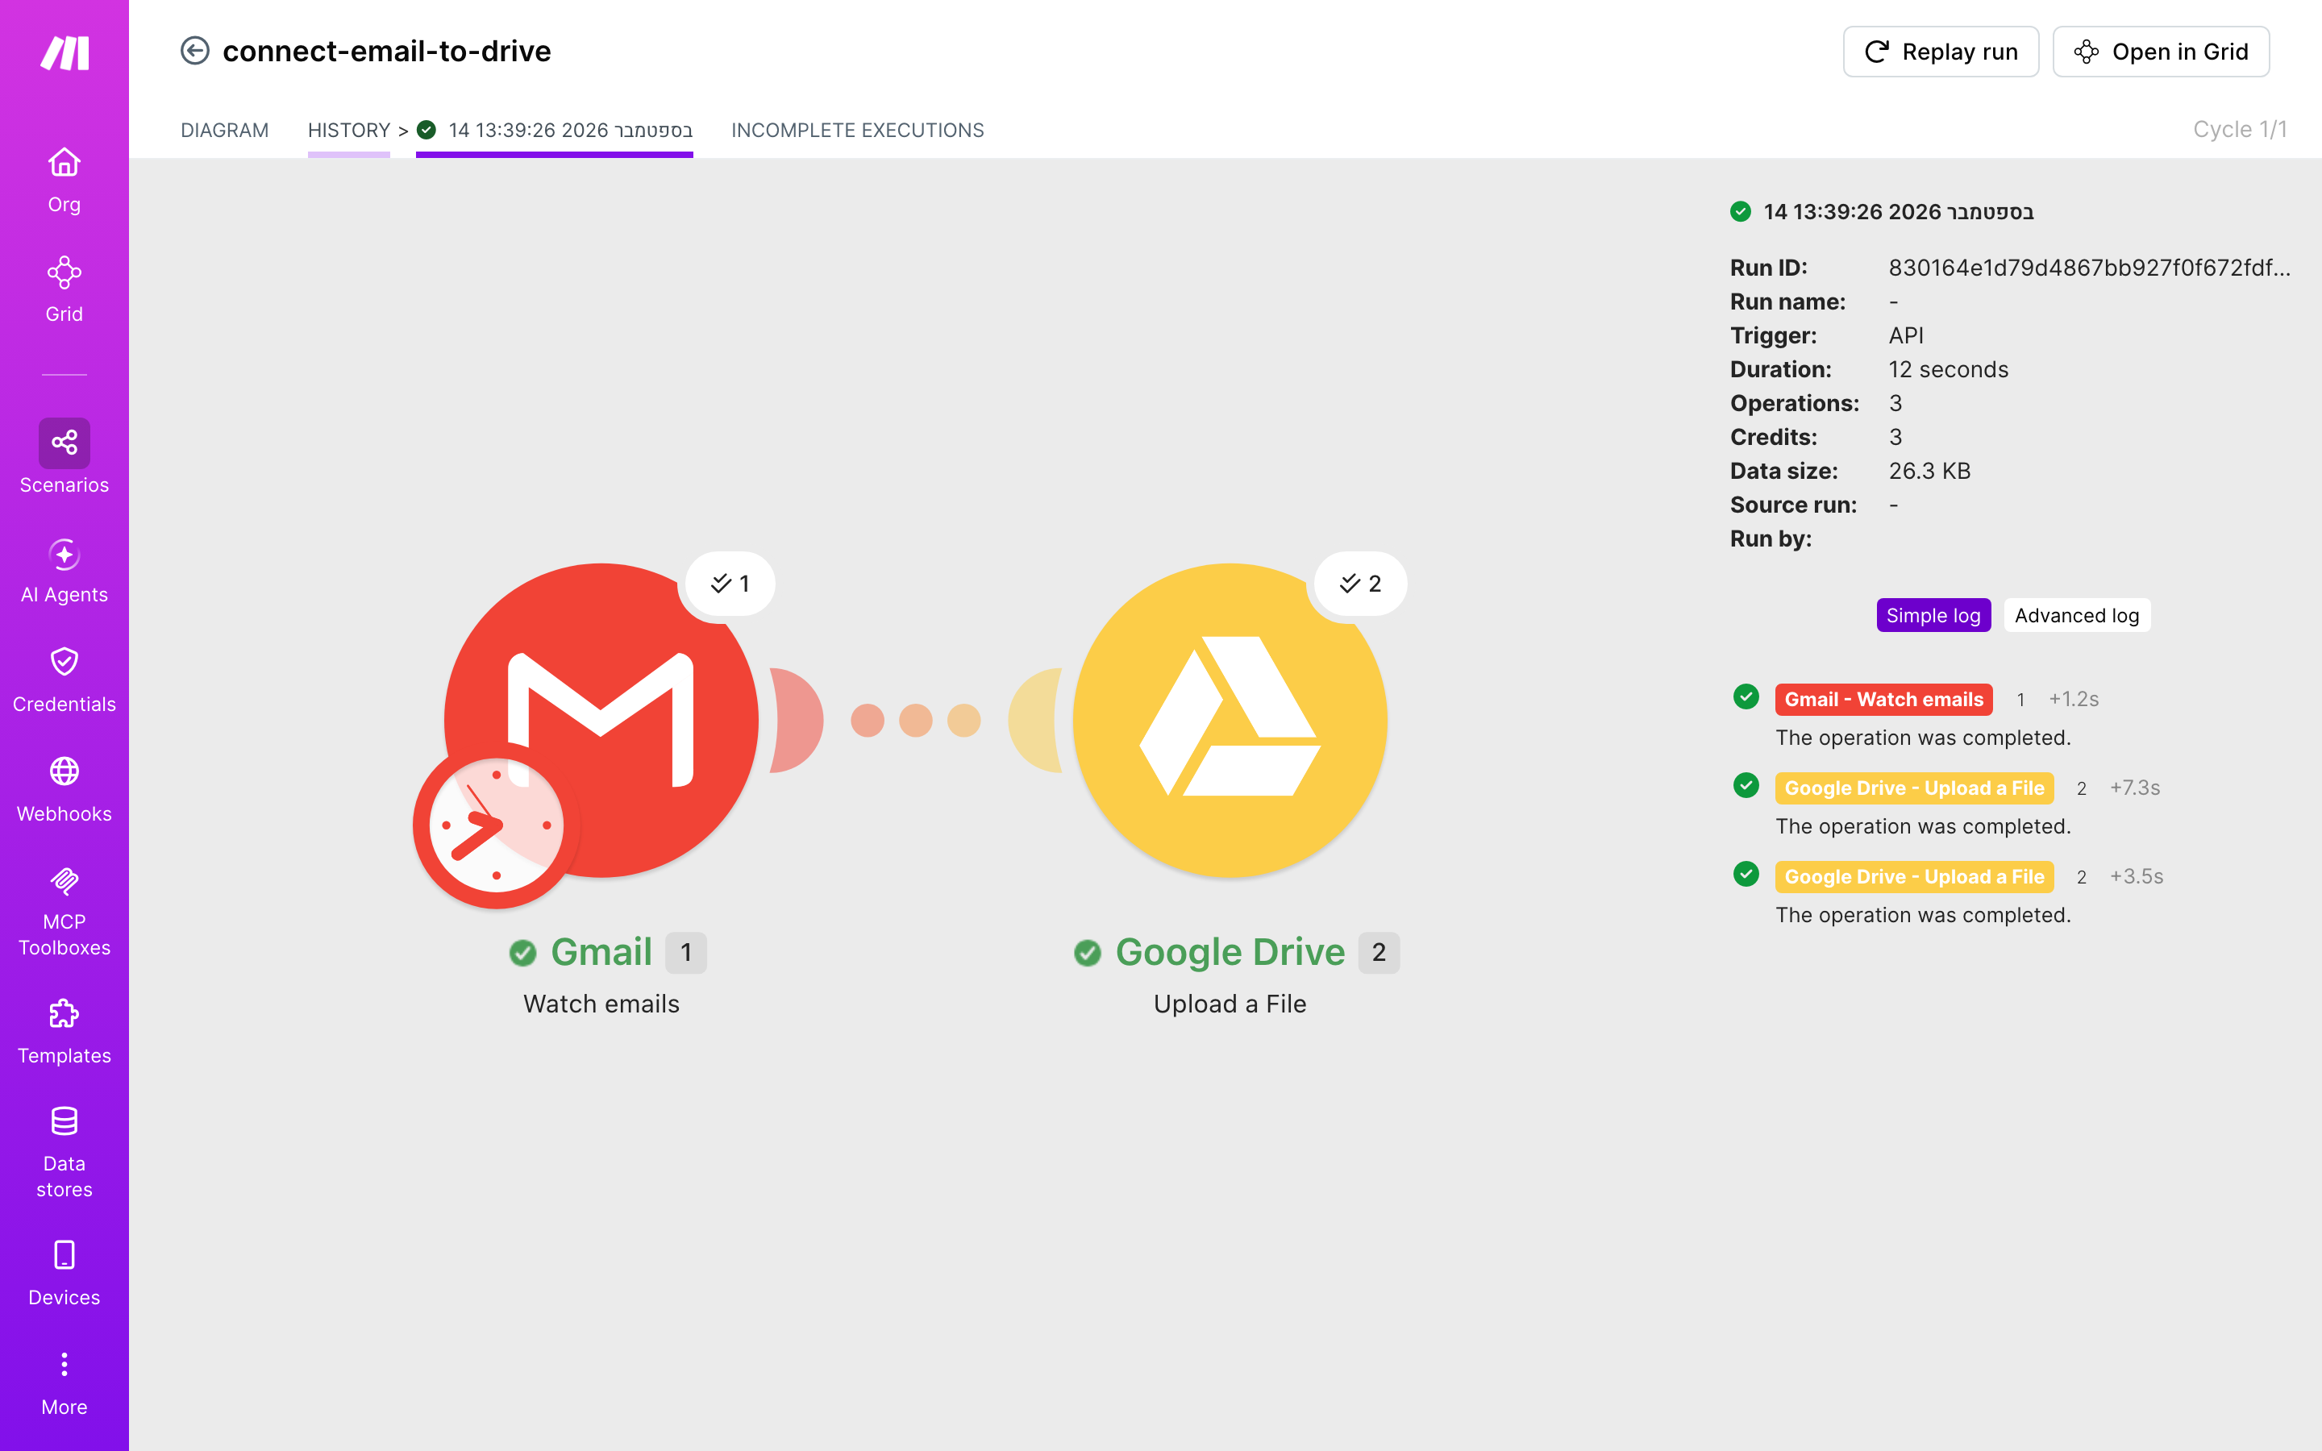Image resolution: width=2322 pixels, height=1451 pixels.
Task: Click the Gmail module number badge 1
Action: point(686,953)
